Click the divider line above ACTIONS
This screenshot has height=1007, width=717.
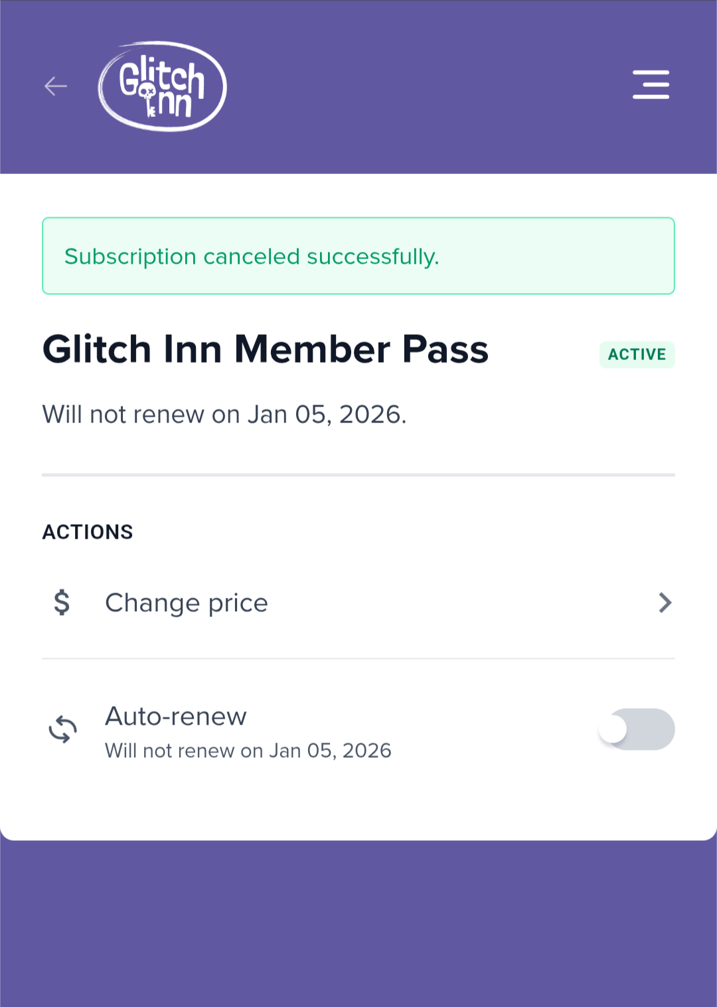click(358, 475)
